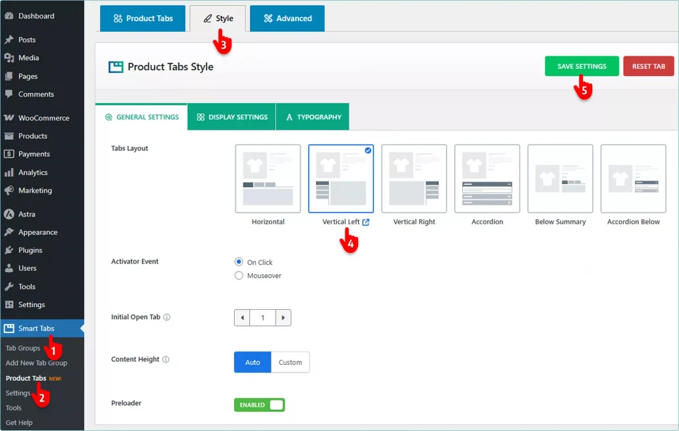679x431 pixels.
Task: Switch to the Advanced tab
Action: click(x=287, y=19)
